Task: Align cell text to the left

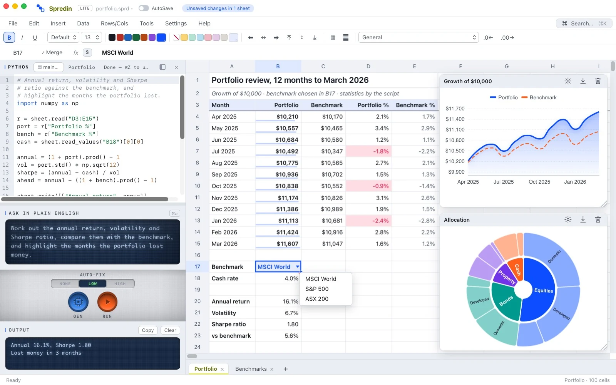Action: pos(251,37)
